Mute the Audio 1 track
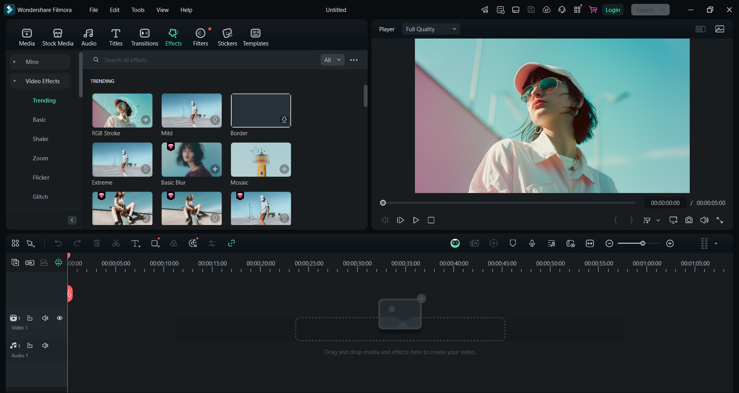Image resolution: width=739 pixels, height=393 pixels. [x=45, y=346]
